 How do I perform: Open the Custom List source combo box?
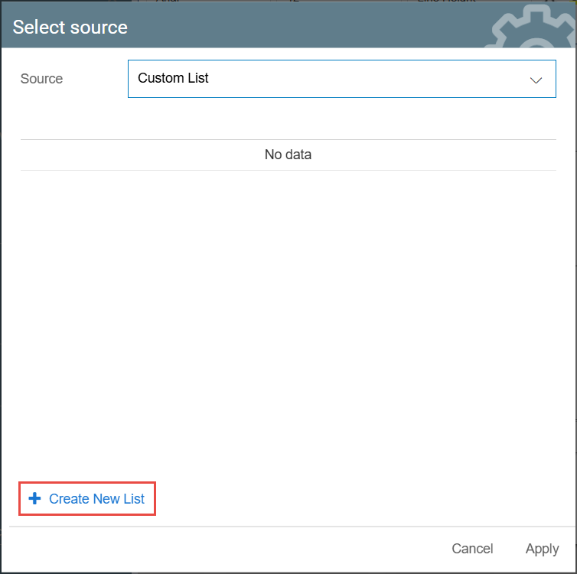pyautogui.click(x=341, y=79)
